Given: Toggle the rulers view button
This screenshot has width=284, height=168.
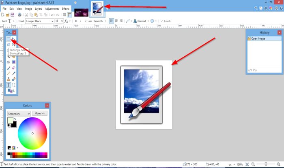Looking at the screenshot, I should click(69, 15).
